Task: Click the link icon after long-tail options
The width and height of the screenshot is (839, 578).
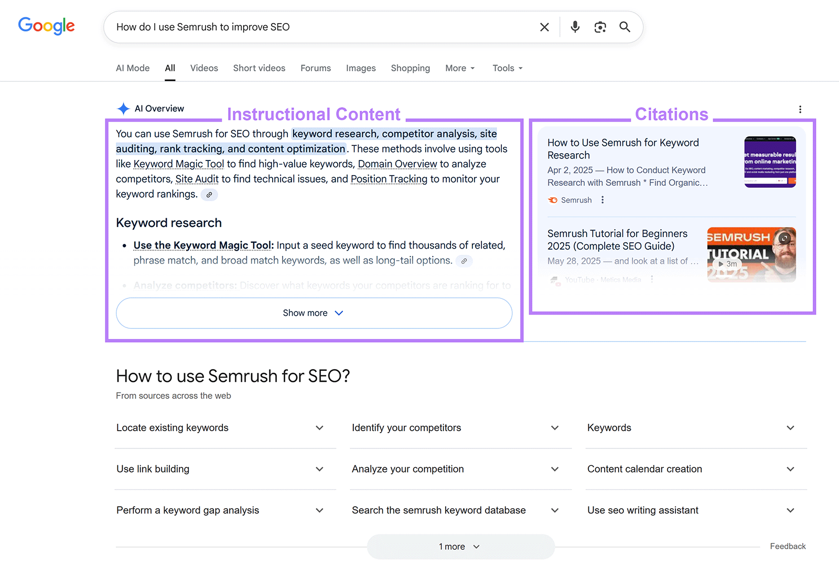Action: click(x=464, y=261)
